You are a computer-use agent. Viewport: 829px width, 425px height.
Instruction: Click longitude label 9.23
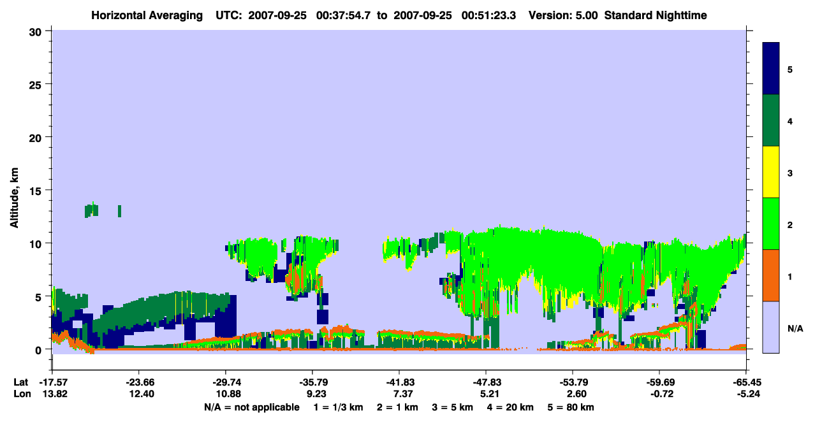pyautogui.click(x=312, y=394)
